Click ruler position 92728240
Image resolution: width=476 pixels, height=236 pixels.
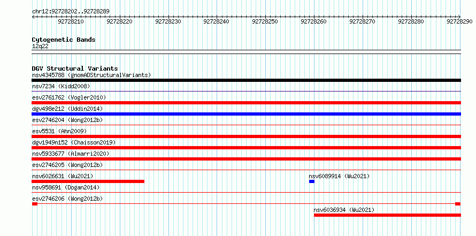click(x=217, y=21)
